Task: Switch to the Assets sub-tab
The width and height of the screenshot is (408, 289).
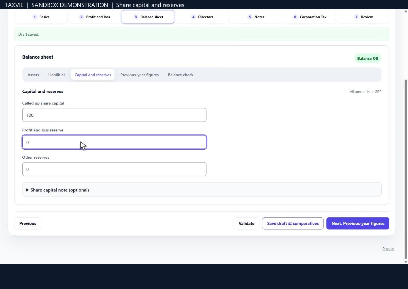Action: [x=33, y=75]
